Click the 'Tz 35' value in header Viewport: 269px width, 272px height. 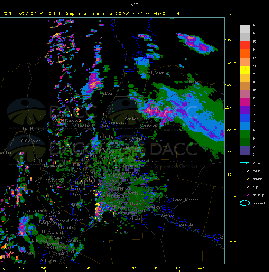coord(174,14)
